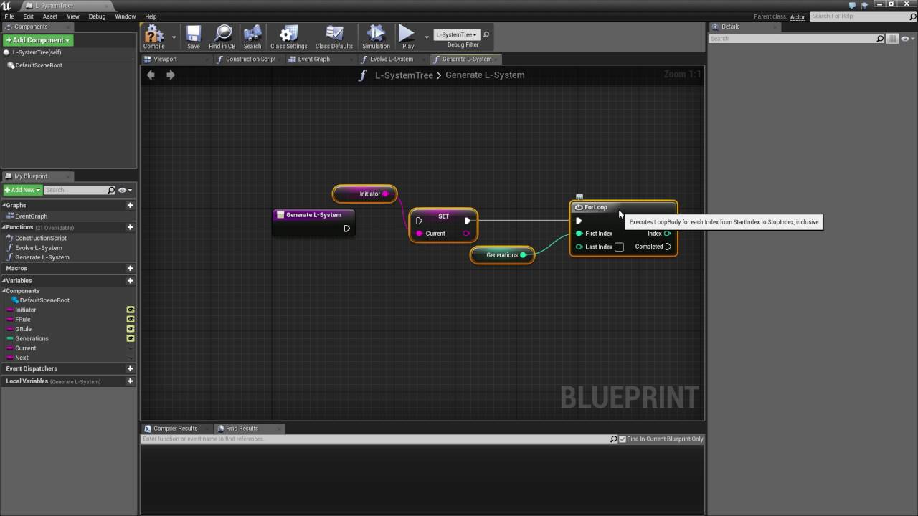The width and height of the screenshot is (918, 516).
Task: Add a new event dispatcher with plus icon
Action: [130, 368]
